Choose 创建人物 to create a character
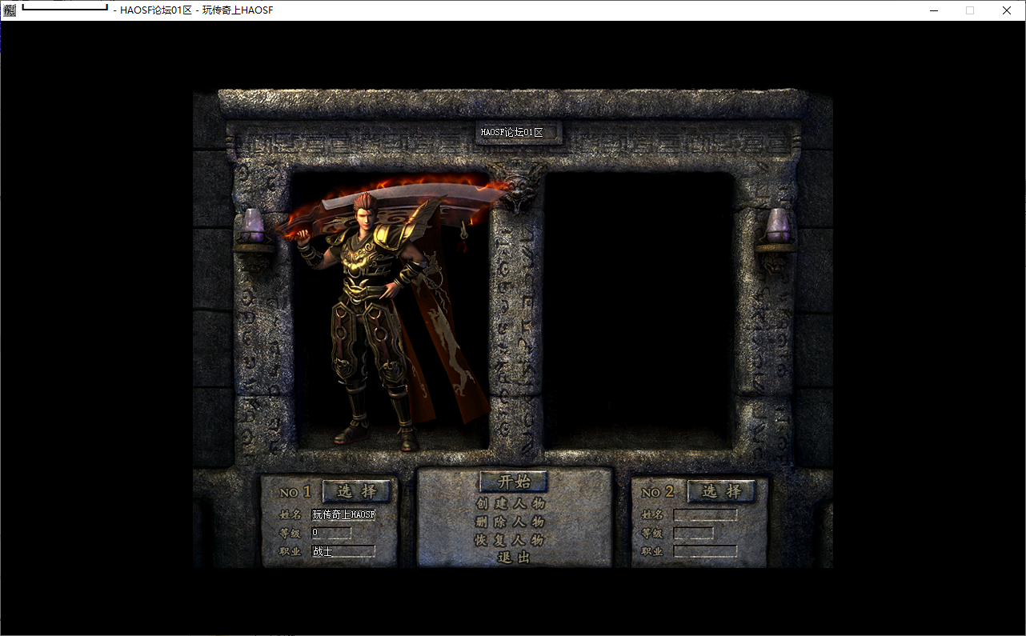The image size is (1026, 636). pos(511,504)
